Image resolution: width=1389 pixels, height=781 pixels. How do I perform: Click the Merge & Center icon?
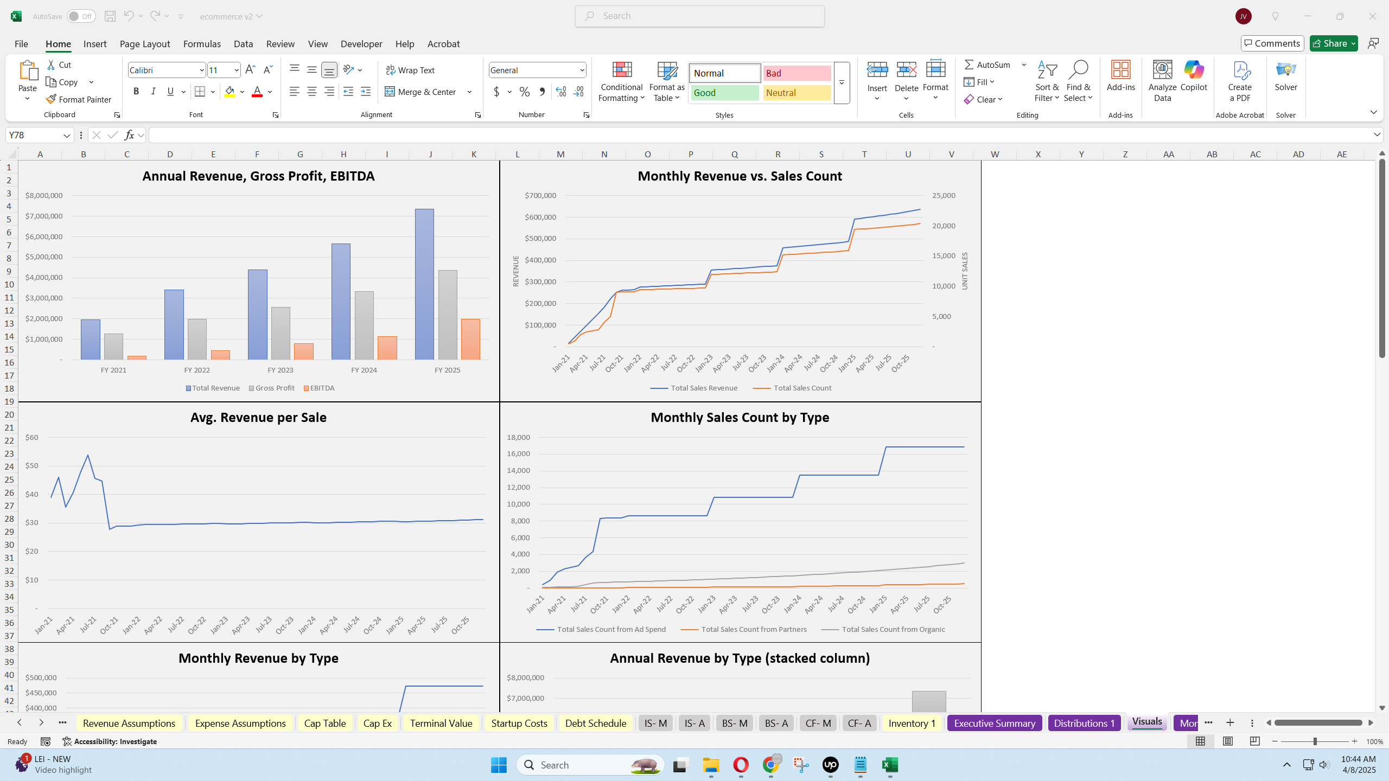tap(390, 92)
